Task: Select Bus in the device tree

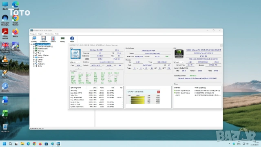Action: (x=39, y=53)
